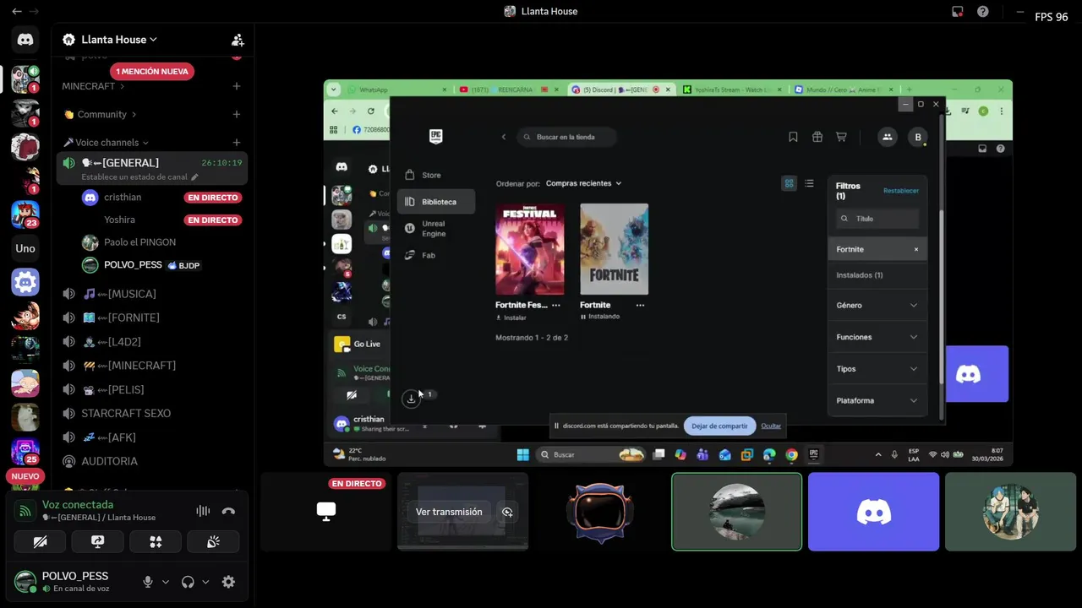Join the PELIS voice channel
The height and width of the screenshot is (608, 1082).
pos(152,389)
